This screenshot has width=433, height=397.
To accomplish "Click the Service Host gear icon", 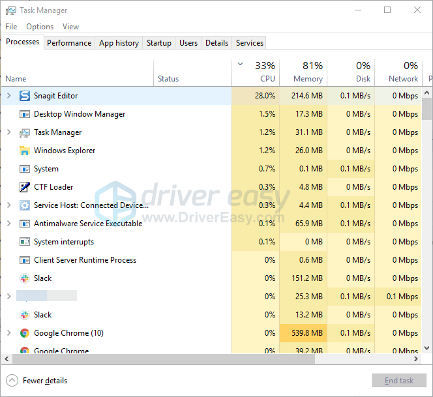I will coord(25,205).
